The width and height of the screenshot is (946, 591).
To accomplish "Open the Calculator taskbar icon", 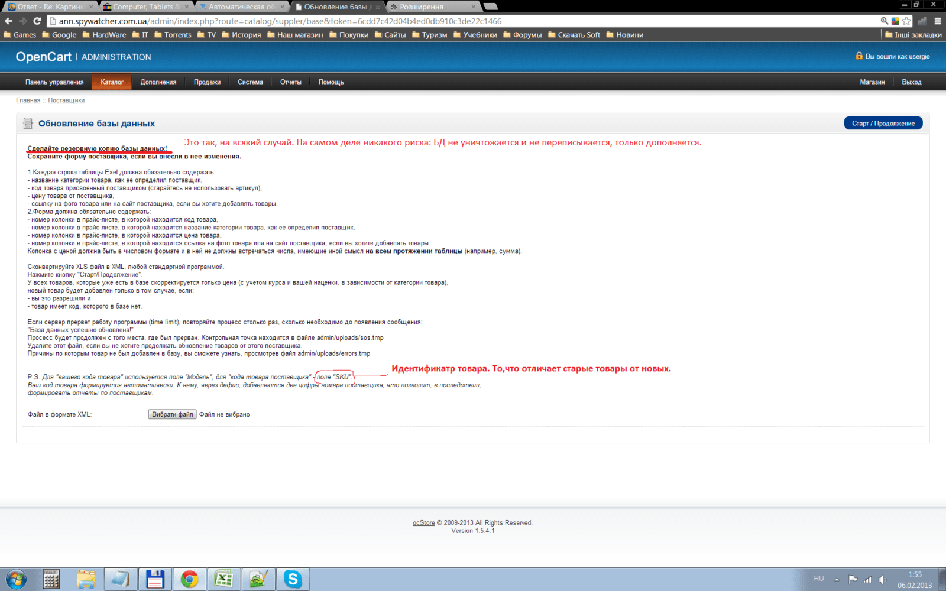I will coord(51,579).
